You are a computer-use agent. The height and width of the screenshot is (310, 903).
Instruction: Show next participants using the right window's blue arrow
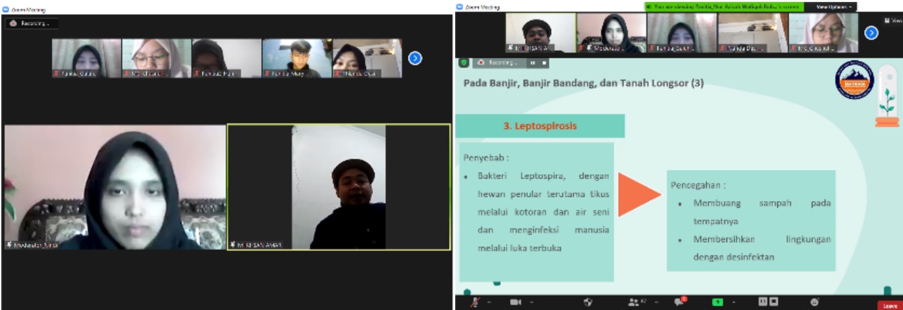pos(871,33)
